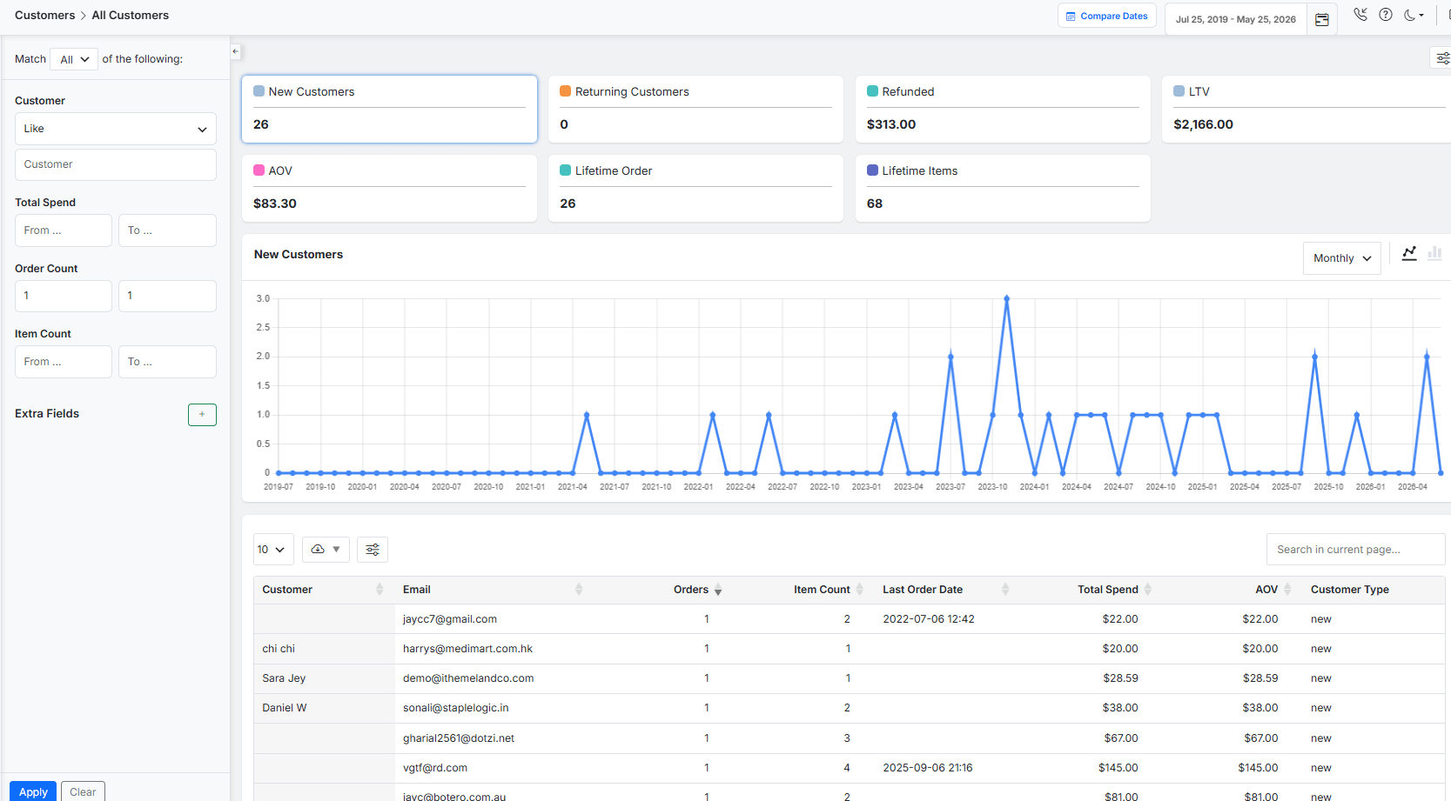This screenshot has width=1451, height=801.
Task: Click the Compare Dates button
Action: pyautogui.click(x=1107, y=16)
